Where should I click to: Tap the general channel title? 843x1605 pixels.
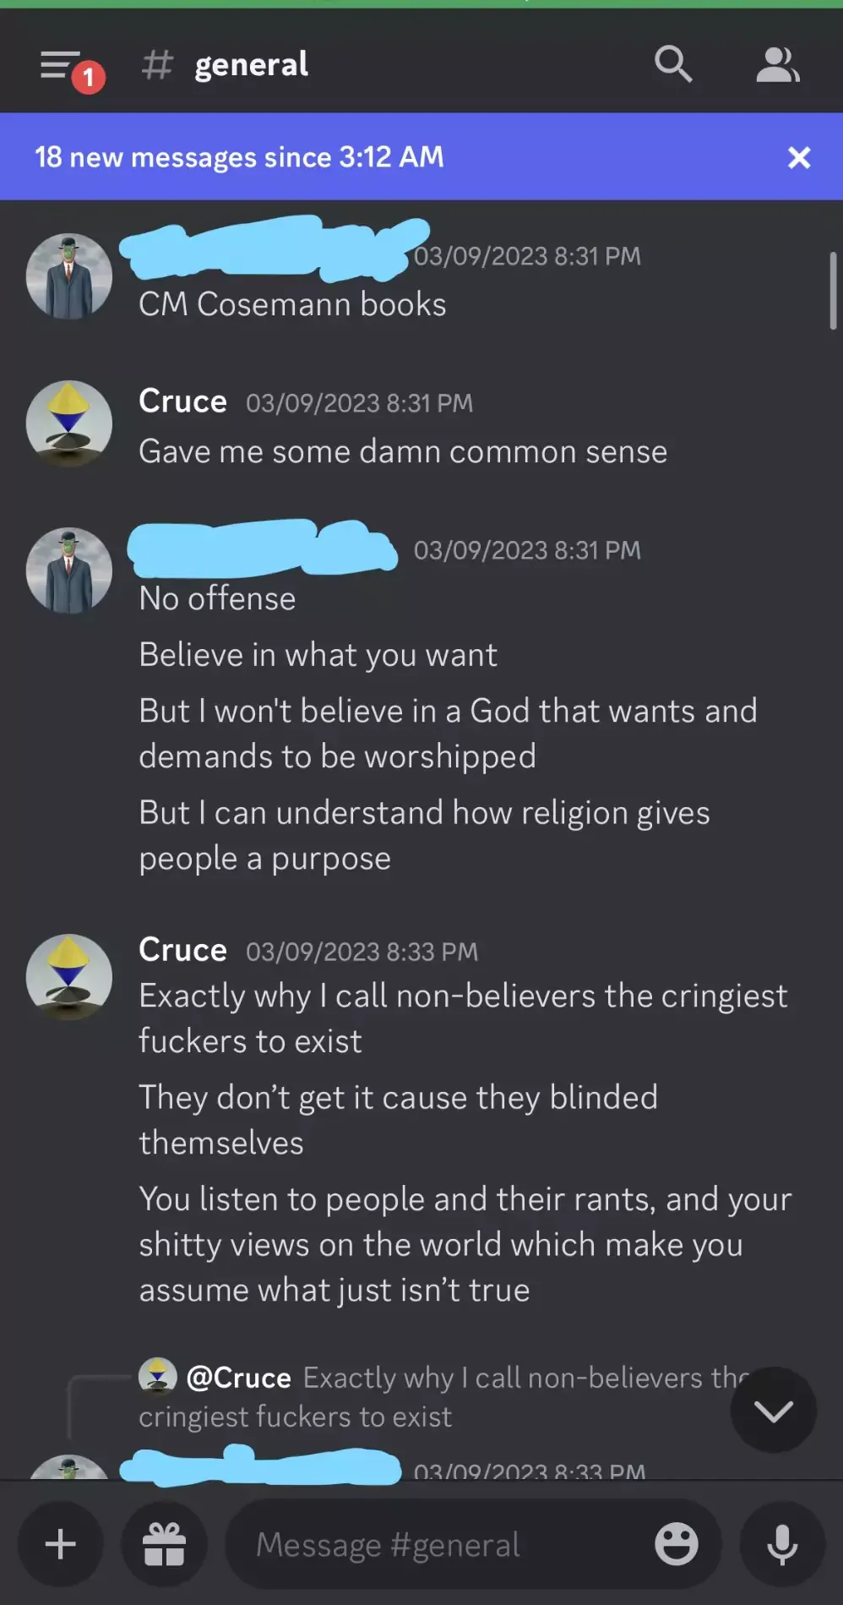click(x=251, y=65)
